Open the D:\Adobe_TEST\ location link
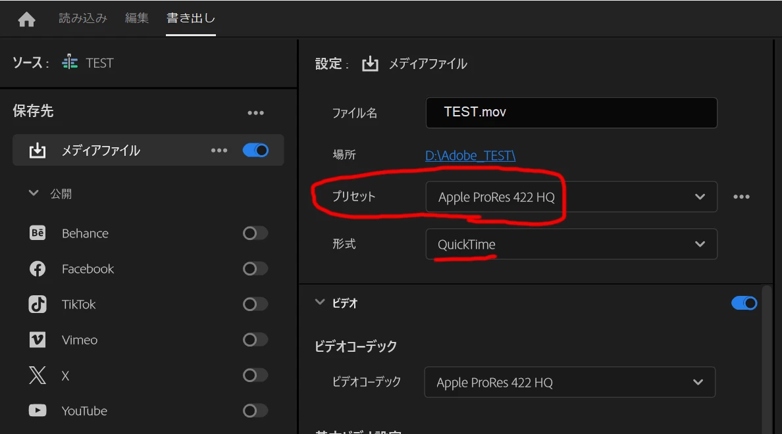 tap(470, 155)
